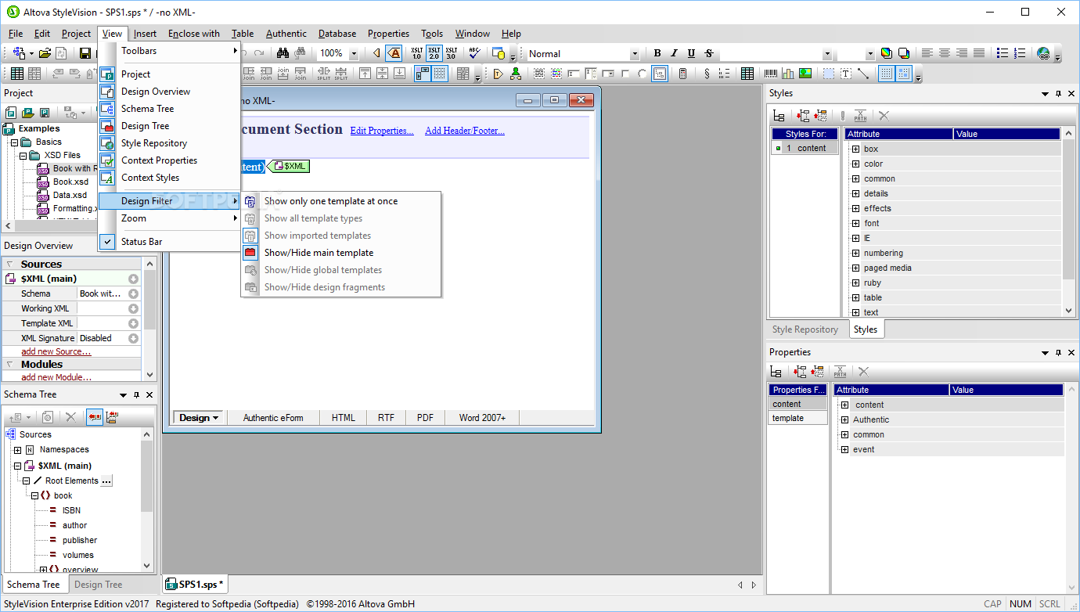Viewport: 1080px width, 612px height.
Task: Click the calculator icon in the second toolbar
Action: click(x=682, y=74)
